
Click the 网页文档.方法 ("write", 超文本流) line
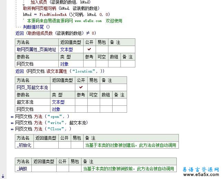pos(51,123)
